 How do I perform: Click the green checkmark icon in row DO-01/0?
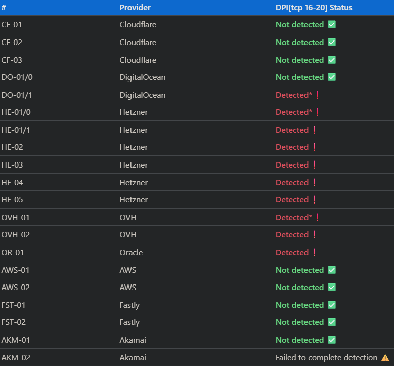click(332, 77)
